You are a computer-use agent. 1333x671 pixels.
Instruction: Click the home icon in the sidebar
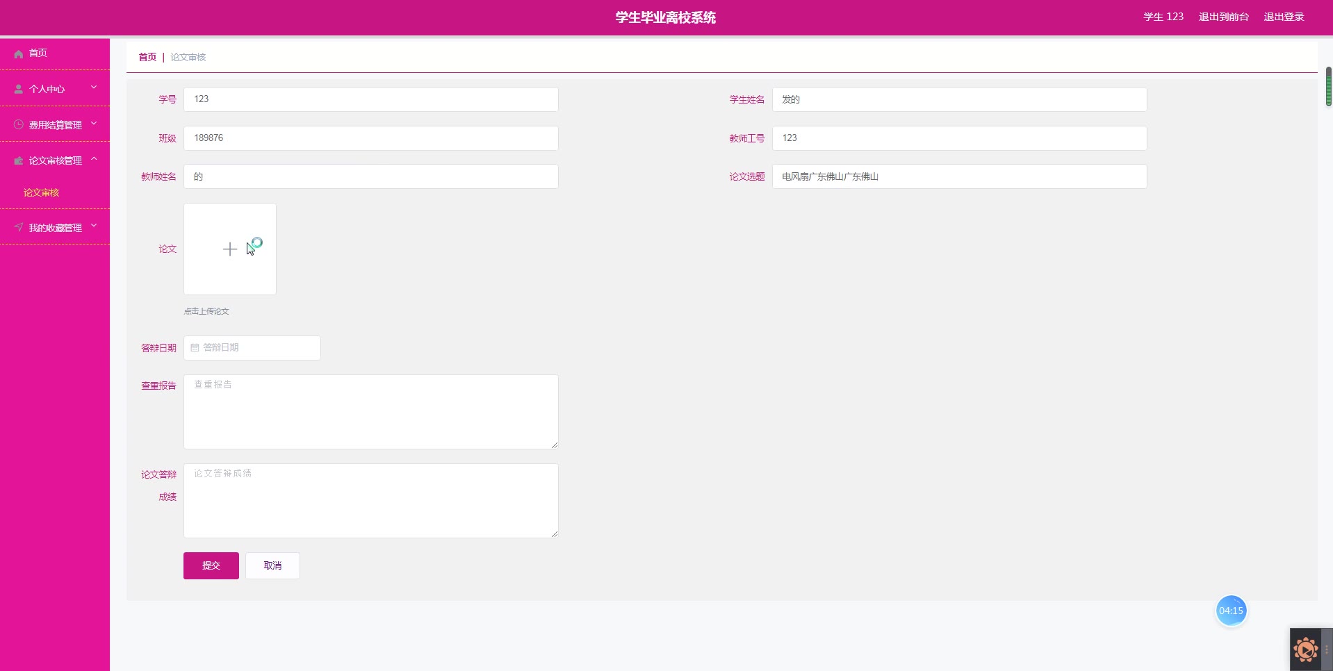[19, 53]
